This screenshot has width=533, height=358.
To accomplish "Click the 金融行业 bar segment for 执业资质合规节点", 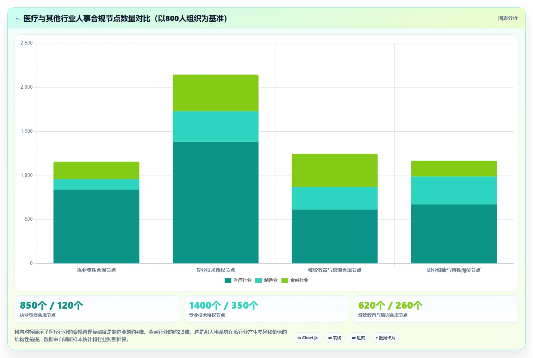I will (96, 170).
